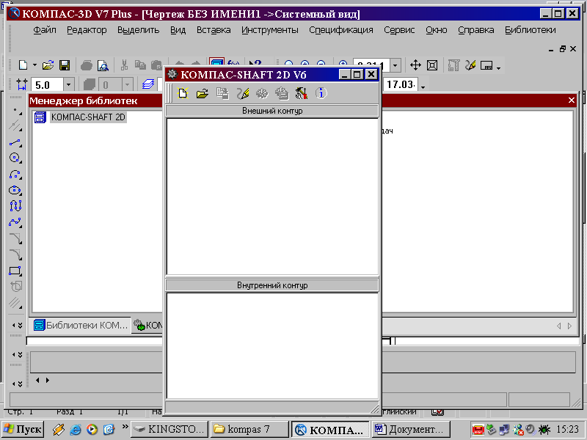This screenshot has height=440, width=587.
Task: Select the Point tool in left panel
Action: tap(15, 111)
